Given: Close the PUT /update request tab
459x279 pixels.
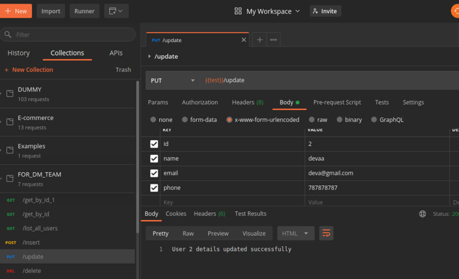Looking at the screenshot, I should [244, 40].
